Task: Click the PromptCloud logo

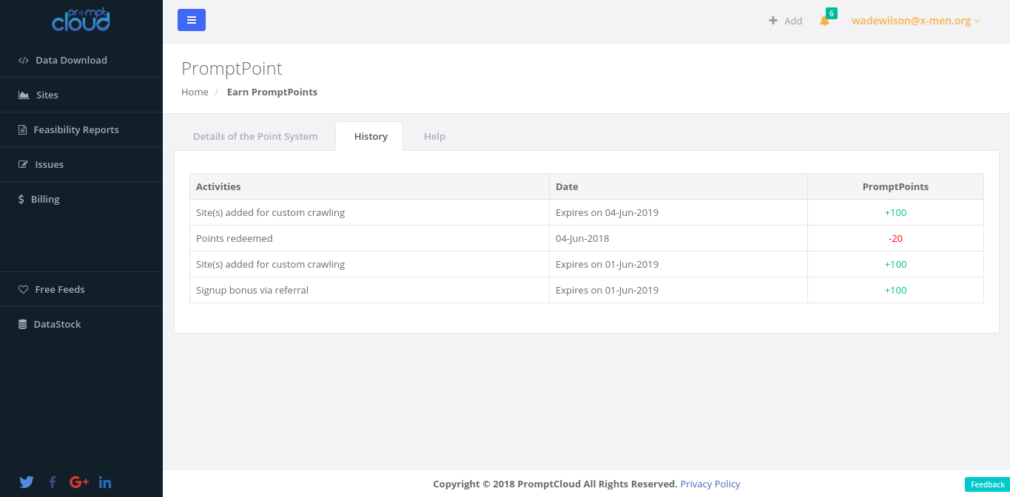Action: point(81,20)
